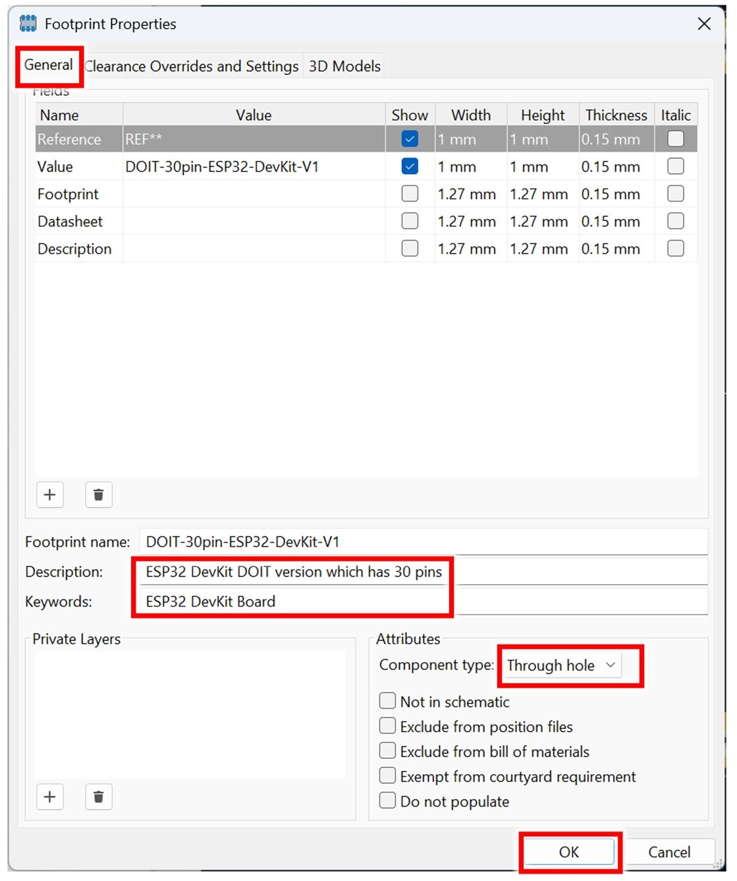The height and width of the screenshot is (881, 737).
Task: Click the Italic column header
Action: [x=676, y=115]
